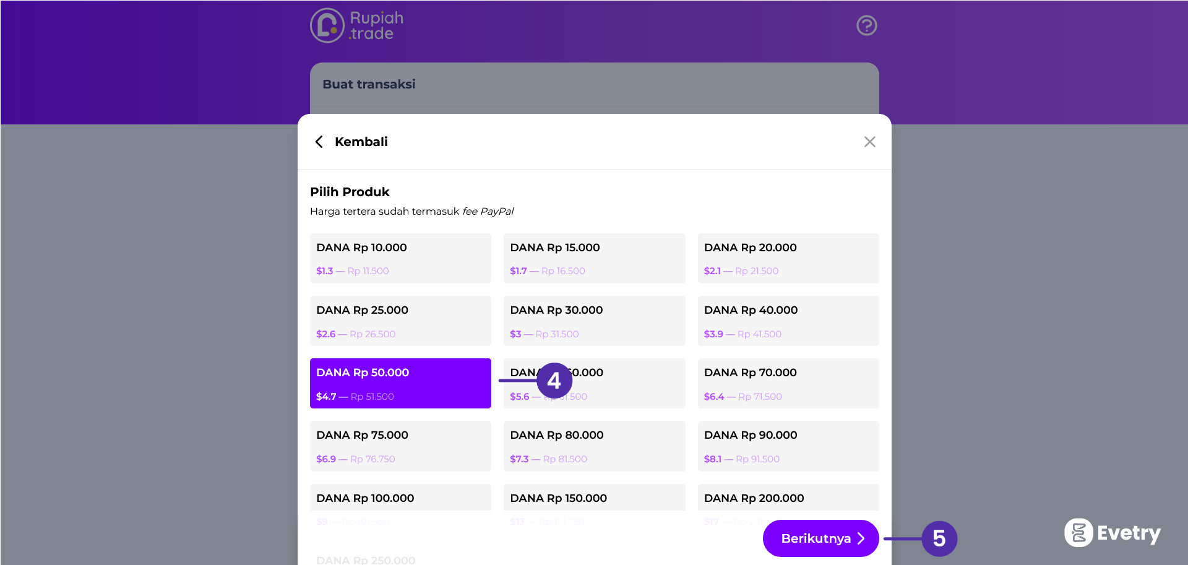Image resolution: width=1188 pixels, height=565 pixels.
Task: Click the step 5 annotation badge
Action: coord(939,538)
